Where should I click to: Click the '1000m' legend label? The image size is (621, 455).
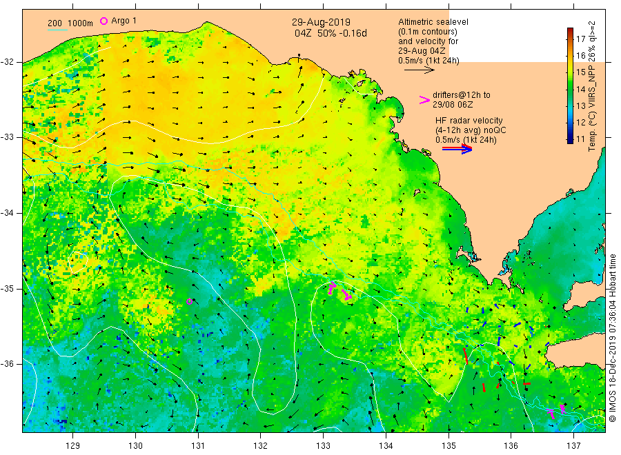(81, 23)
